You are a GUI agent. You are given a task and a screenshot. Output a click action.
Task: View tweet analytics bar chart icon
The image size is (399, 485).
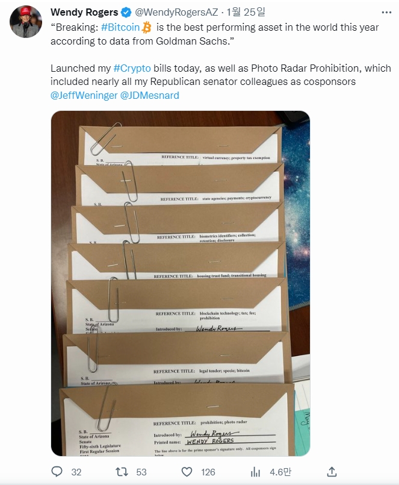(x=255, y=472)
